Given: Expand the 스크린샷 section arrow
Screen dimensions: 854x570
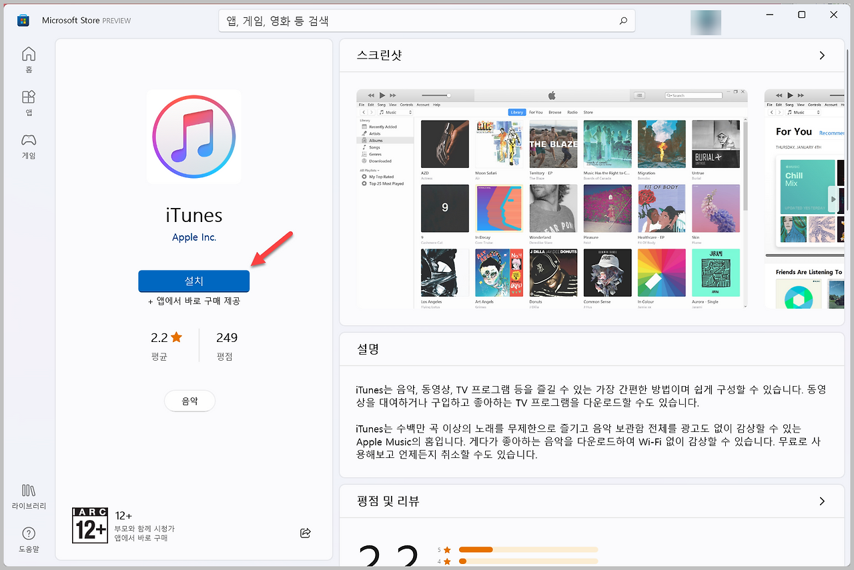Looking at the screenshot, I should click(x=822, y=55).
